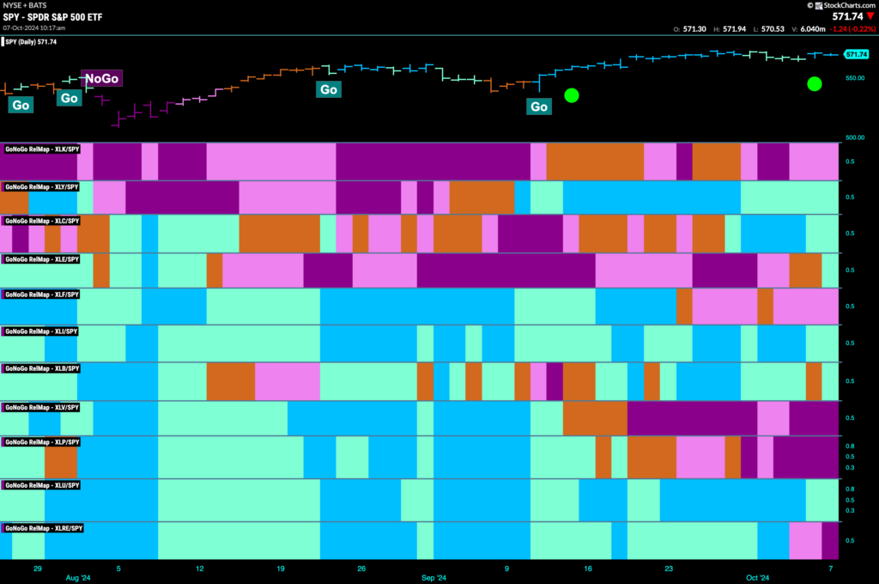Select the GoNoGo RelMap - XLY/SPY label
Screen dimensions: 879x584
[42, 187]
